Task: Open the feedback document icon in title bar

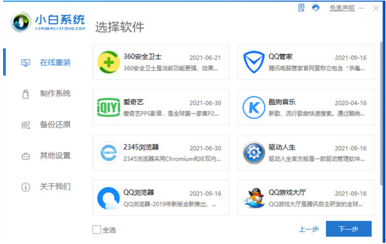Action: (301, 8)
